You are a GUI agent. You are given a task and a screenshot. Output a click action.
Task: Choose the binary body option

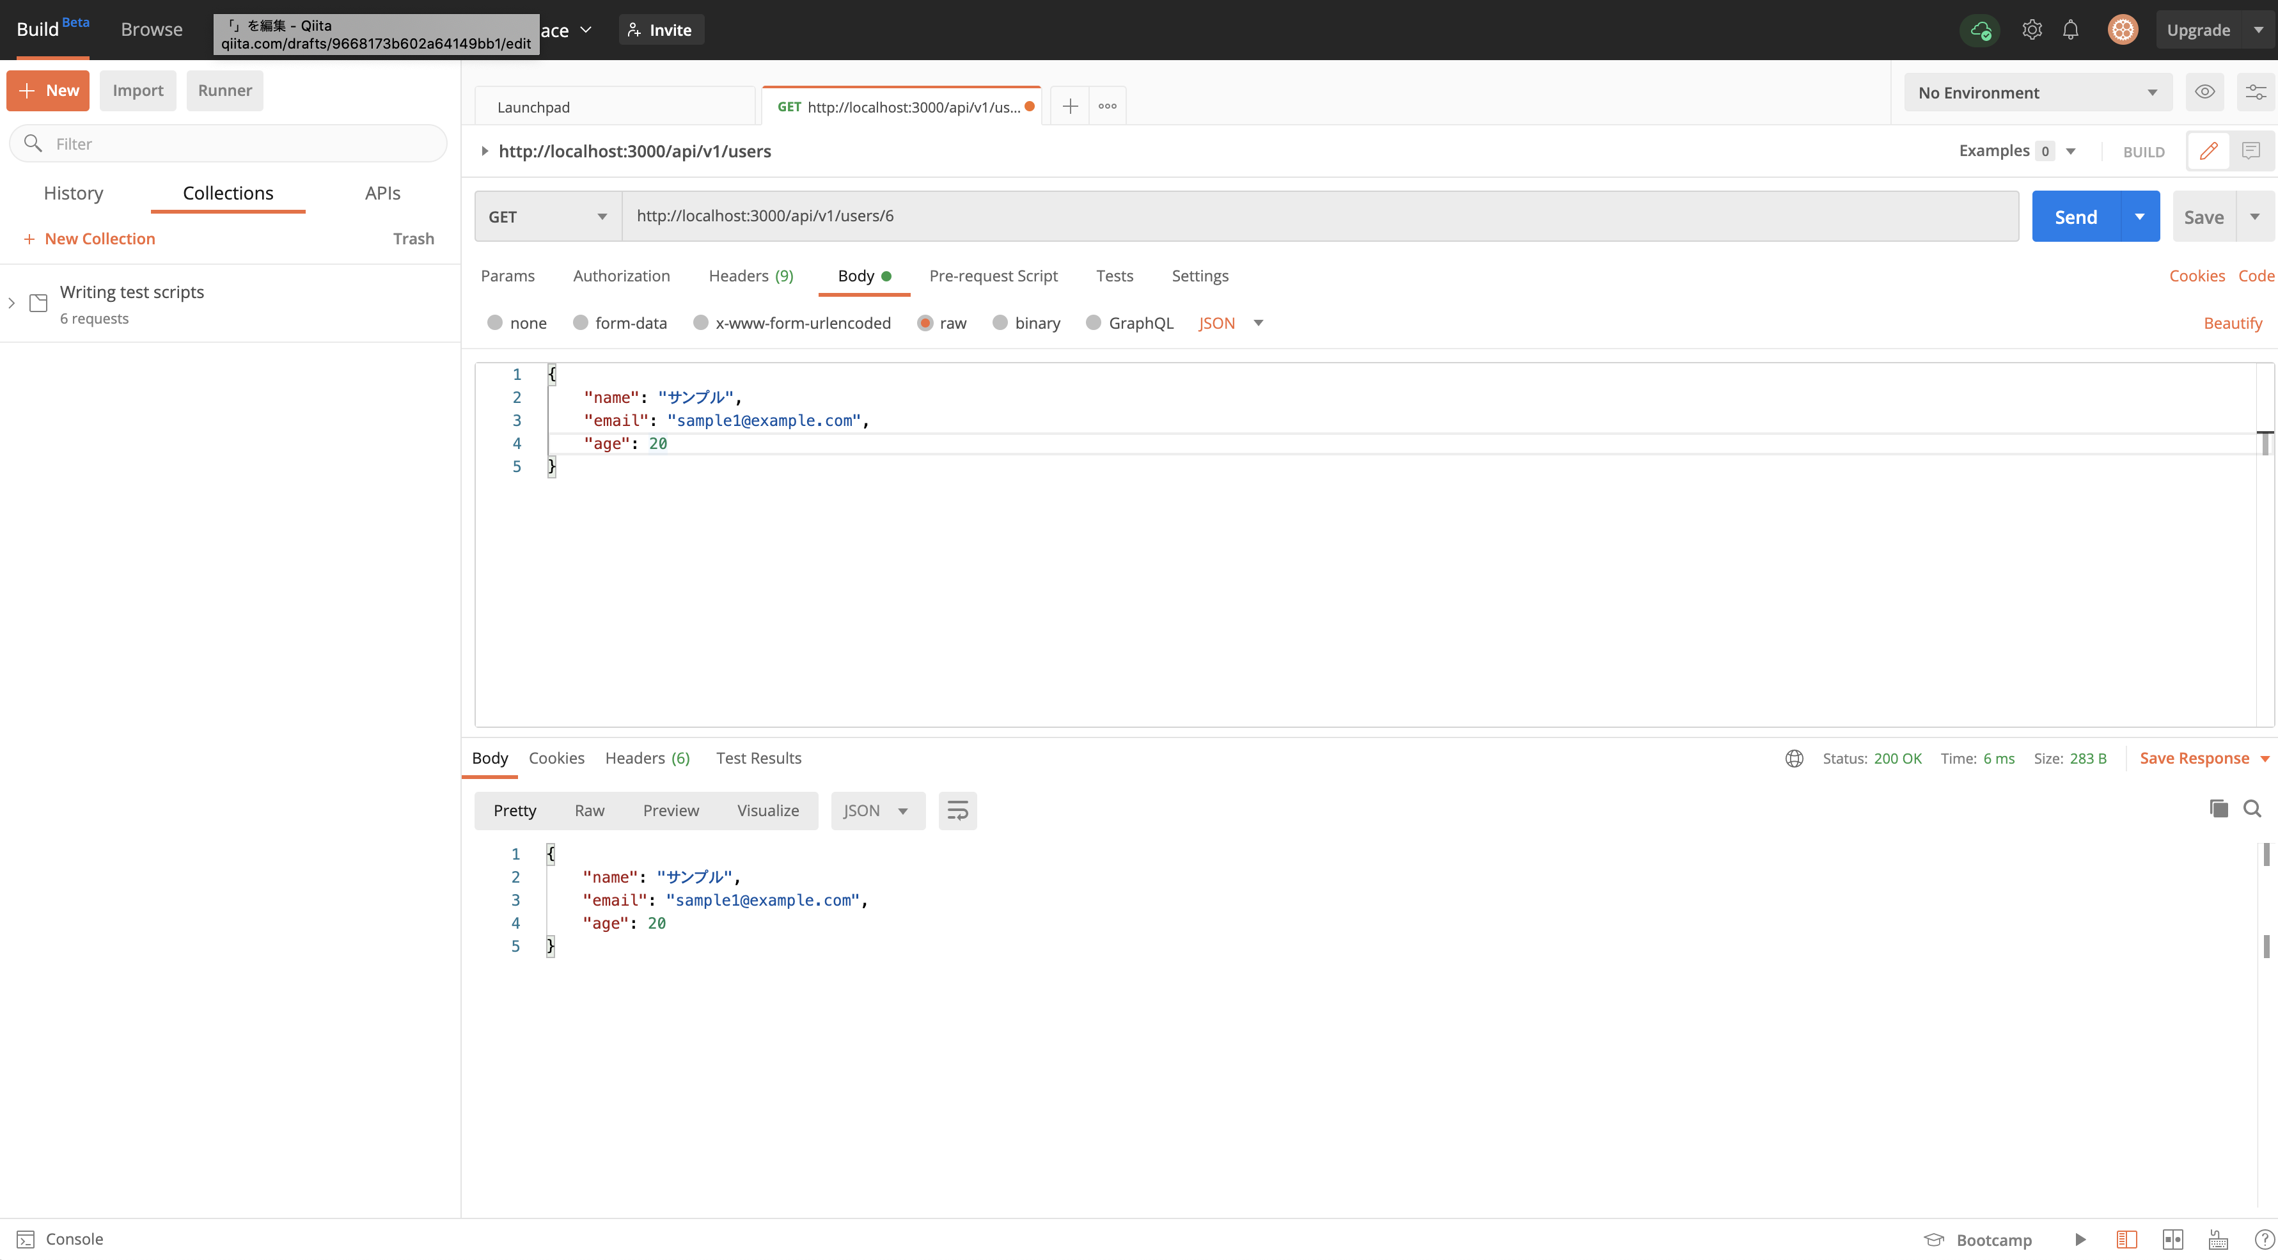click(1000, 323)
